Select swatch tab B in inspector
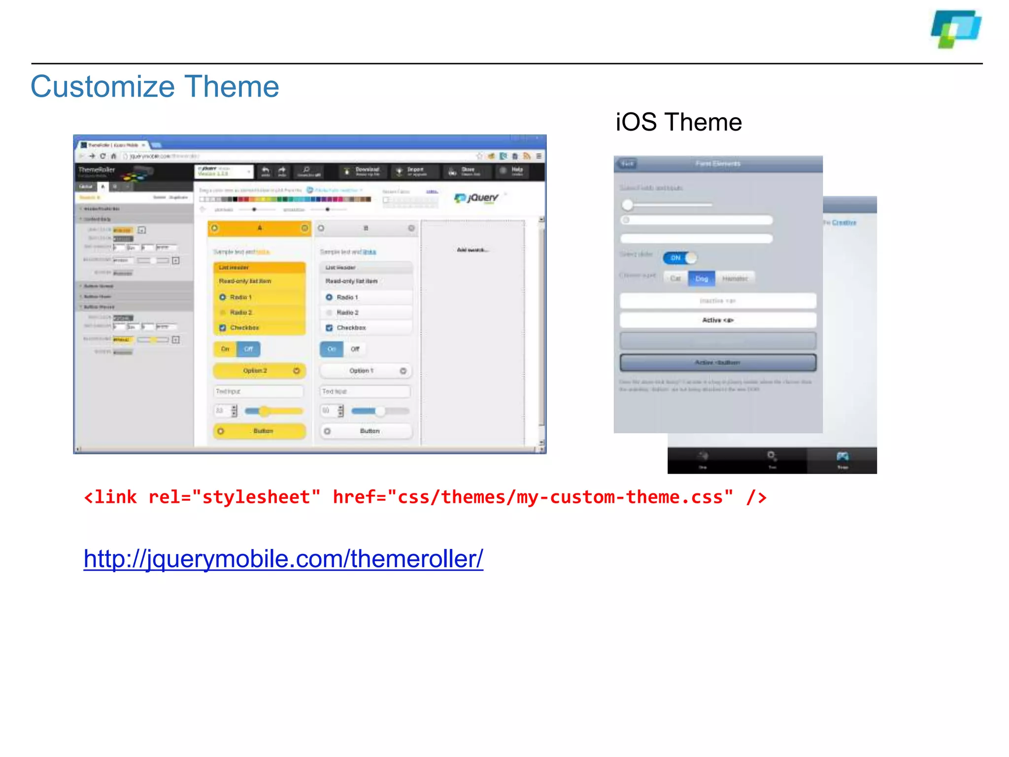This screenshot has height=757, width=1009. tap(115, 187)
